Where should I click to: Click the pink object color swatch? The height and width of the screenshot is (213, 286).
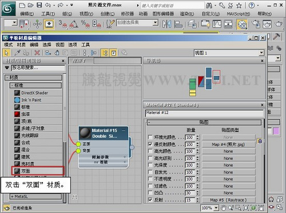pos(276,131)
